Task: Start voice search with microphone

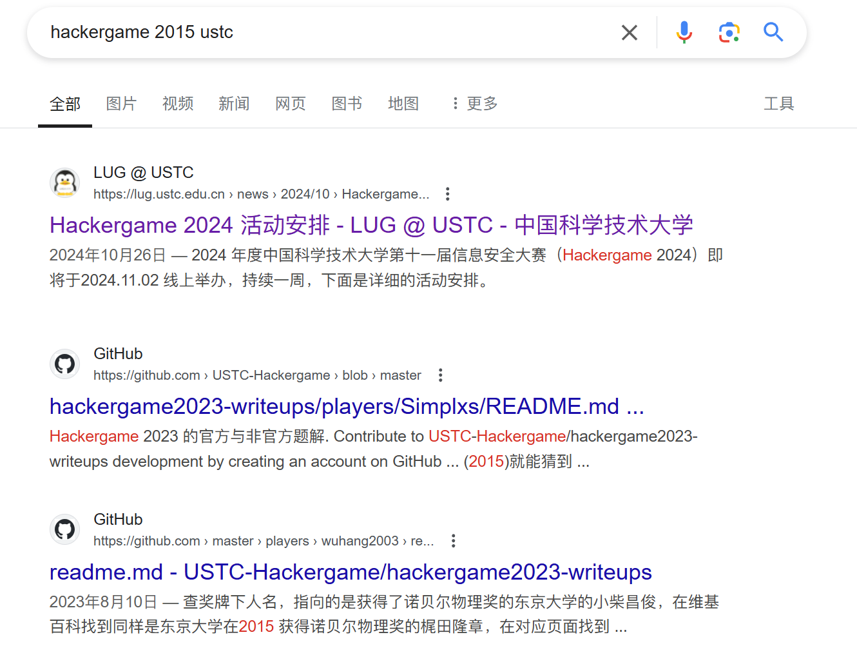Action: [x=684, y=32]
